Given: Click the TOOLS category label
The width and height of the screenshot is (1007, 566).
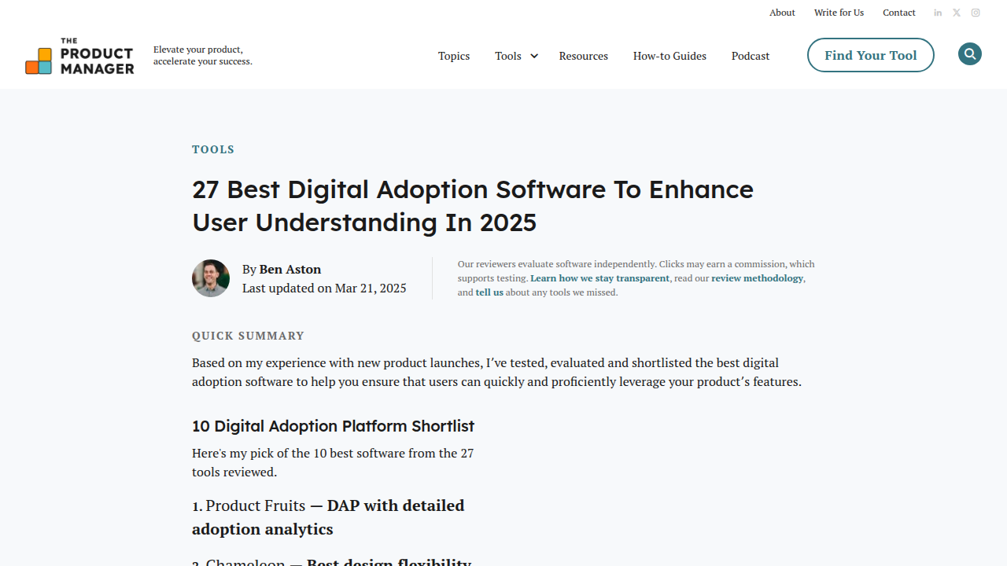Looking at the screenshot, I should pos(213,149).
